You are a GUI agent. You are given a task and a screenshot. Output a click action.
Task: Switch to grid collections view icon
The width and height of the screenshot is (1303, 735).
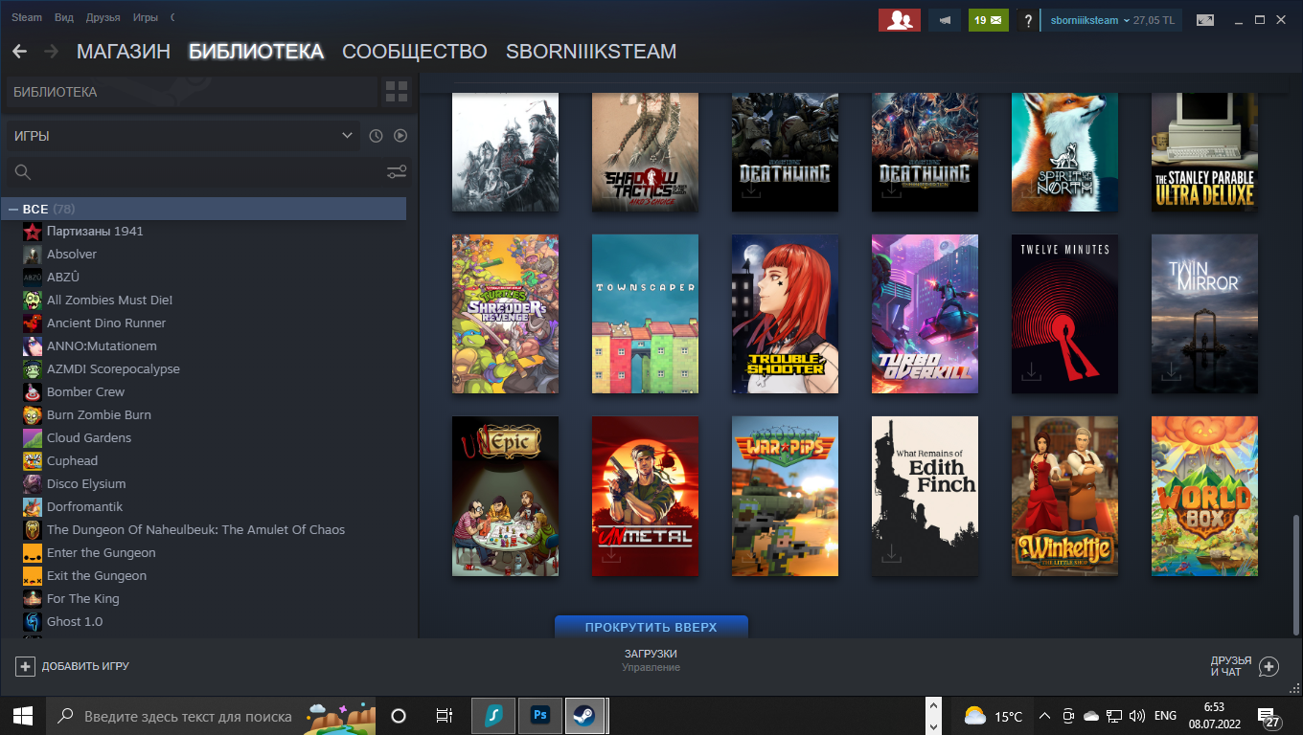point(396,92)
